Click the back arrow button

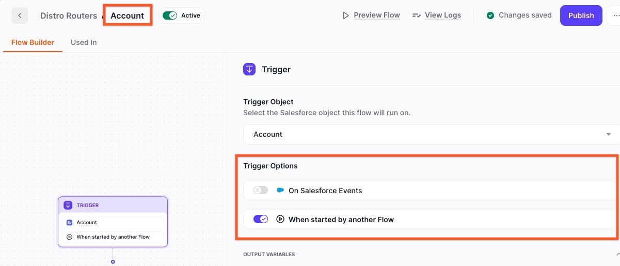click(x=20, y=15)
